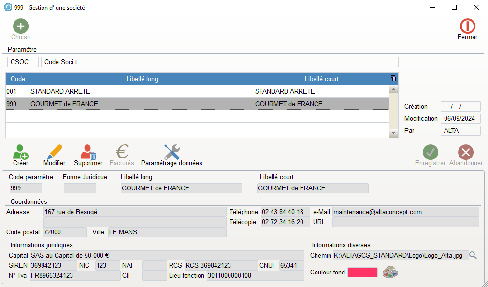Browse logo path with magnifier icon
The width and height of the screenshot is (488, 287).
click(474, 255)
